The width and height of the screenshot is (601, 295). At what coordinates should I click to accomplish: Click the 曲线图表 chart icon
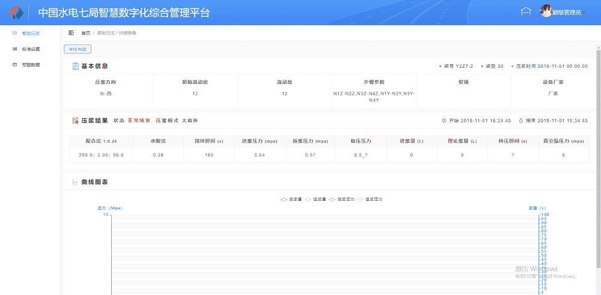(x=75, y=182)
